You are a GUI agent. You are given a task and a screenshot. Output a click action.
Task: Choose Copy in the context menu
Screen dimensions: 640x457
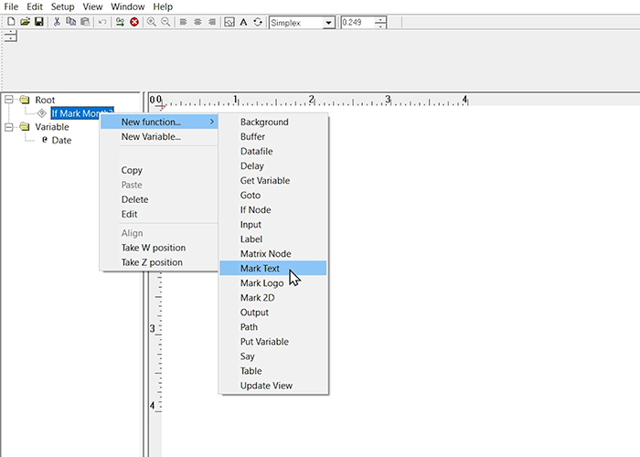[159, 170]
